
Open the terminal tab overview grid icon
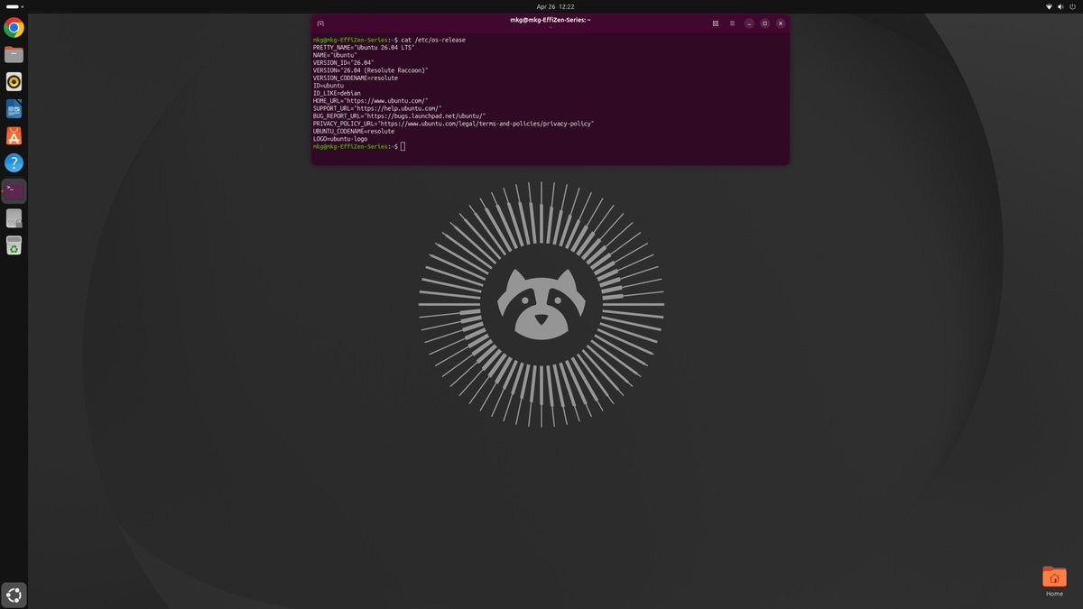[716, 23]
